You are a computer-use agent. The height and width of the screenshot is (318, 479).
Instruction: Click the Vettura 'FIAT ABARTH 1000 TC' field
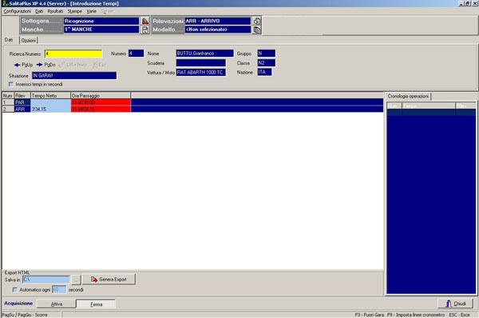pos(200,73)
